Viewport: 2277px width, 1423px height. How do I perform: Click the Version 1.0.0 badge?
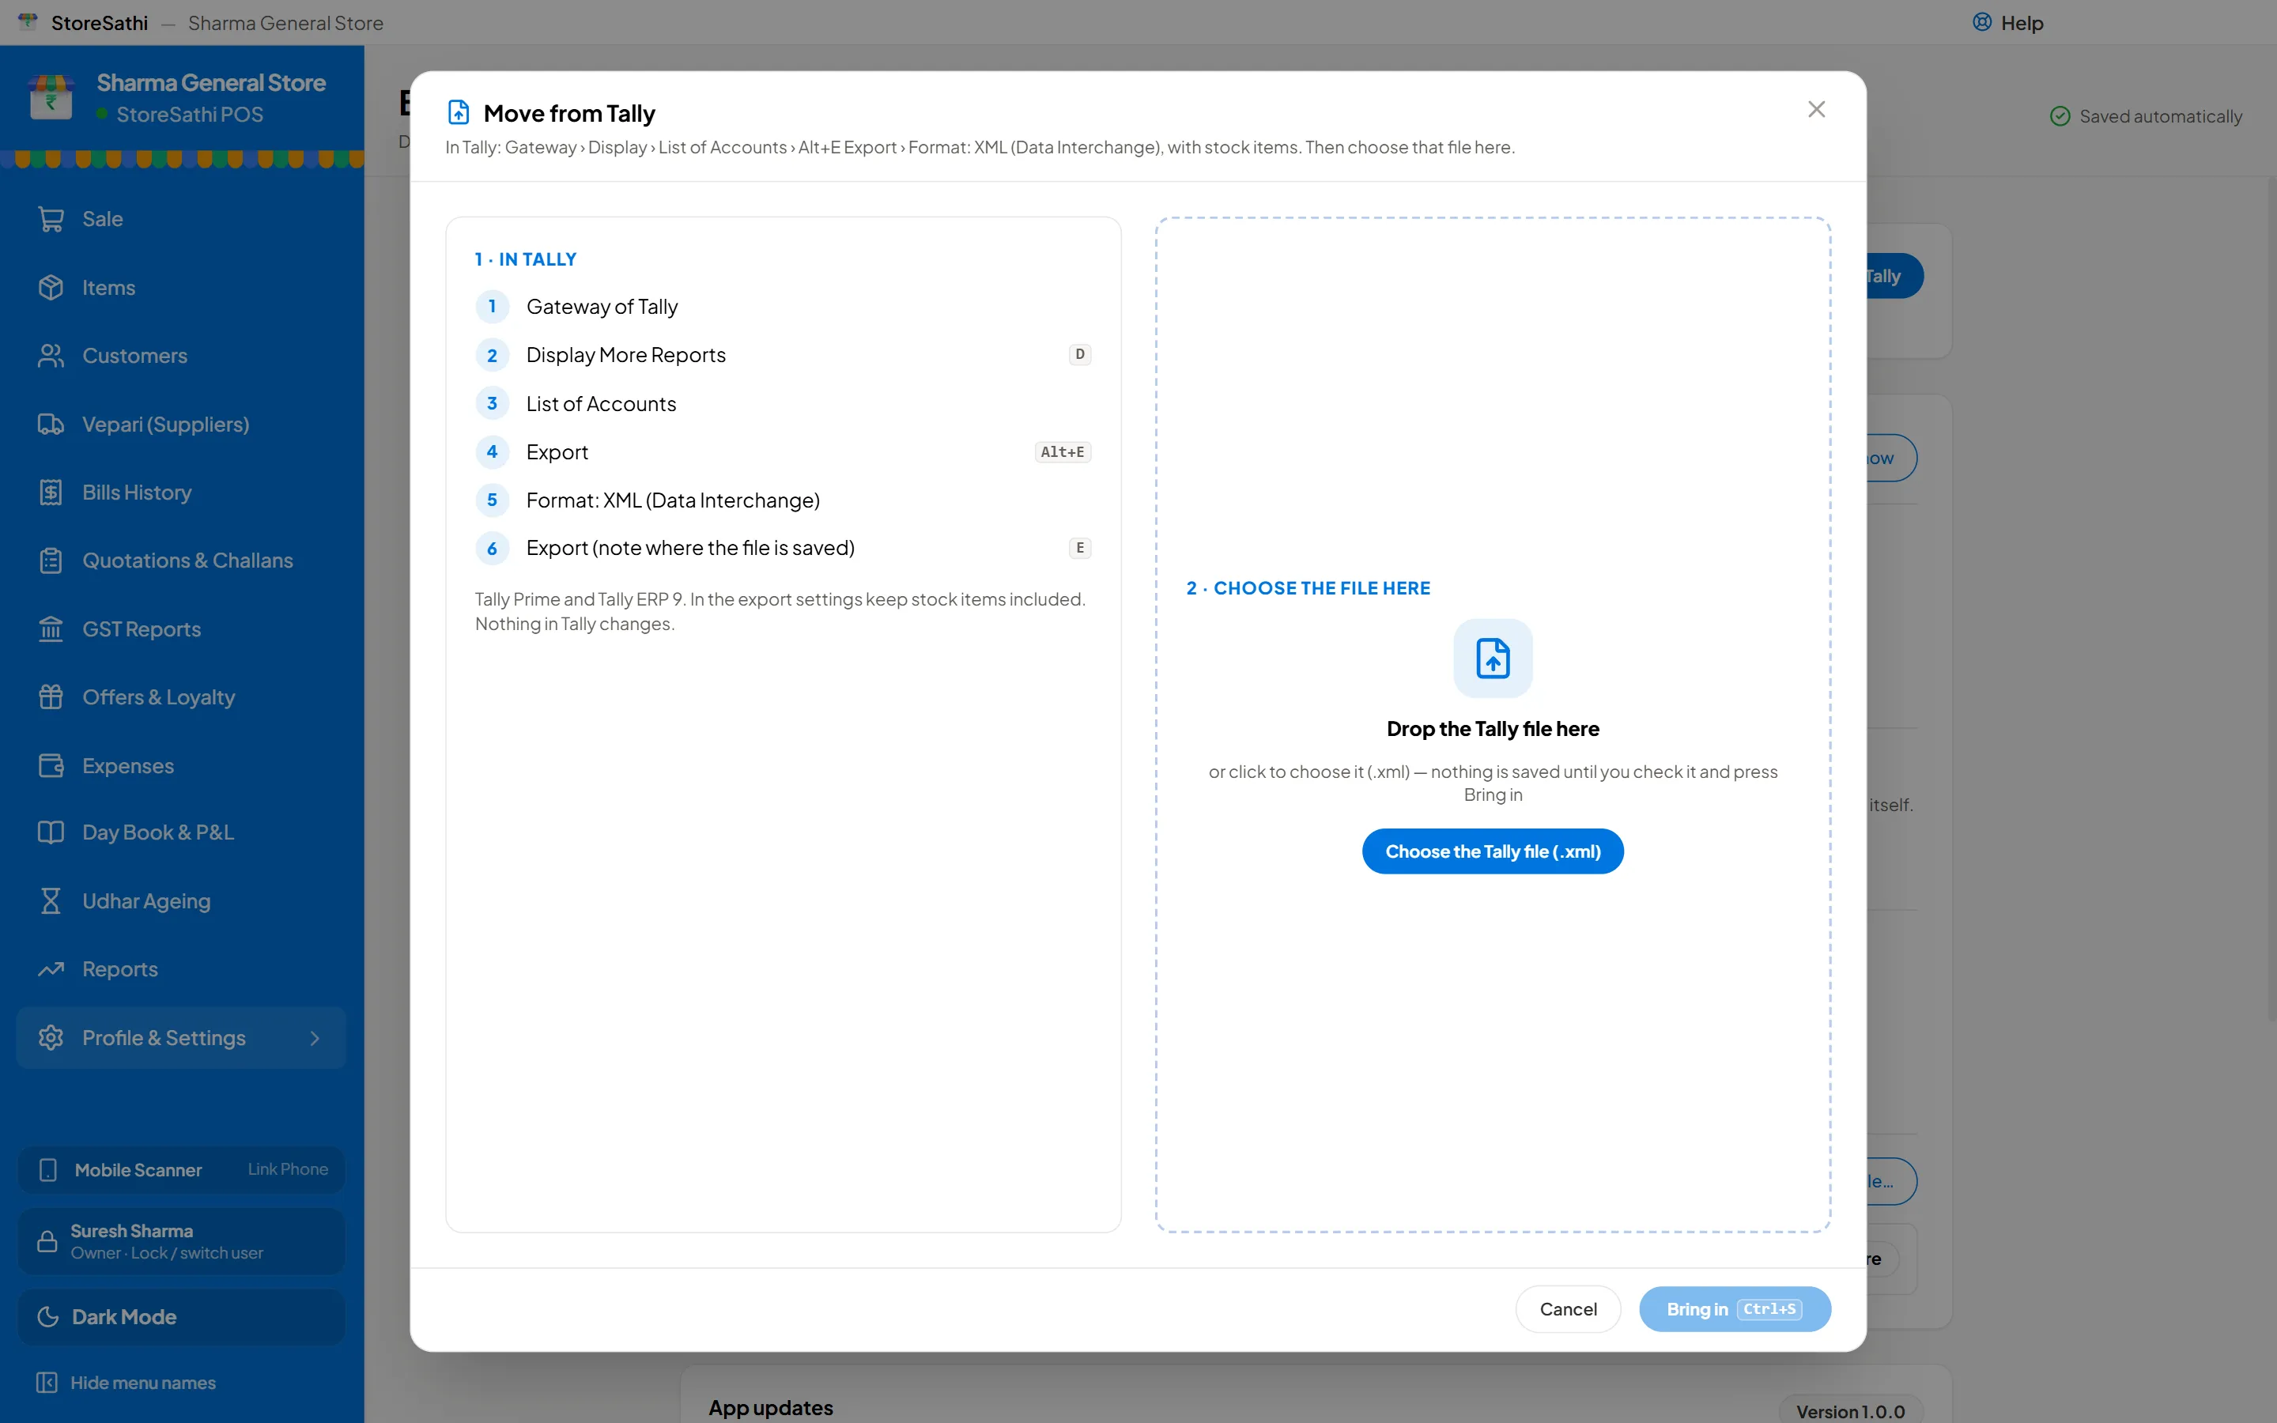(1850, 1412)
